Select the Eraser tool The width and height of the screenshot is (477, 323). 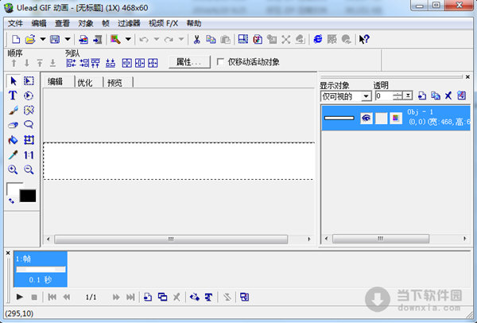pyautogui.click(x=13, y=125)
